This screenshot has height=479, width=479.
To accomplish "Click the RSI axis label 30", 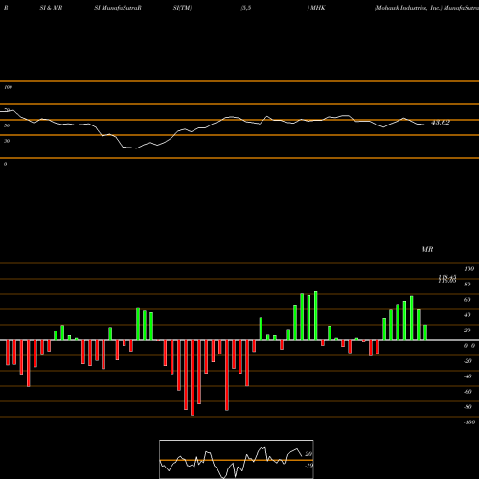I will point(7,141).
